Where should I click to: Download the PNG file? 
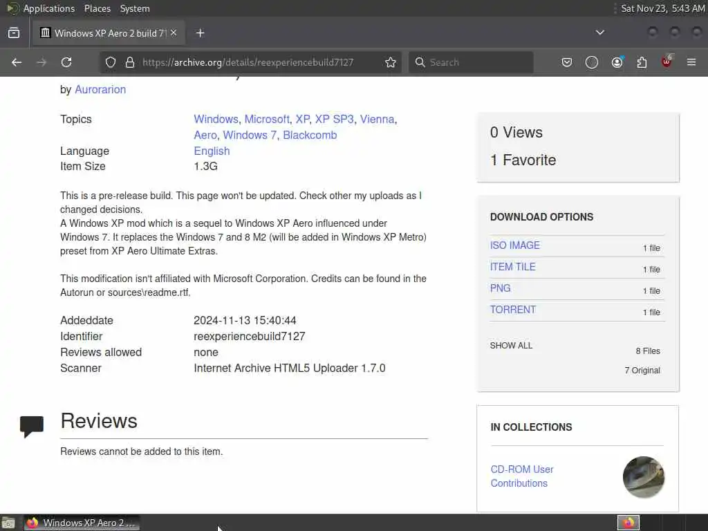click(x=501, y=288)
